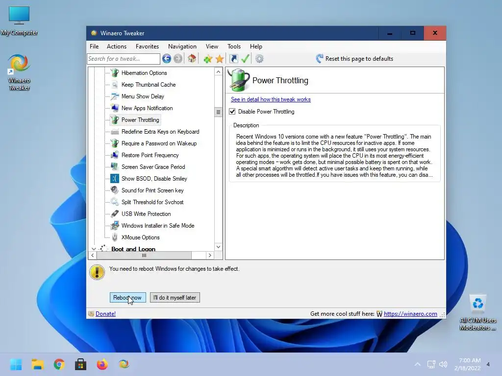Select Require a Password on Wakeup
This screenshot has height=376, width=502.
159,143
